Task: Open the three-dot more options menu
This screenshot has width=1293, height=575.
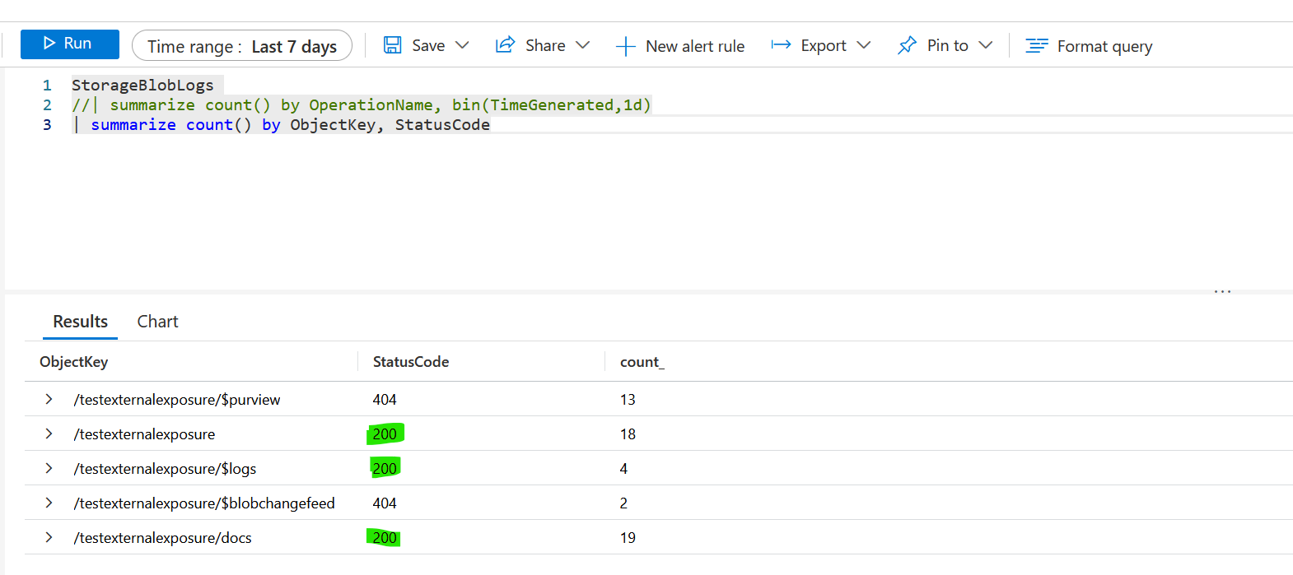Action: 1222,292
